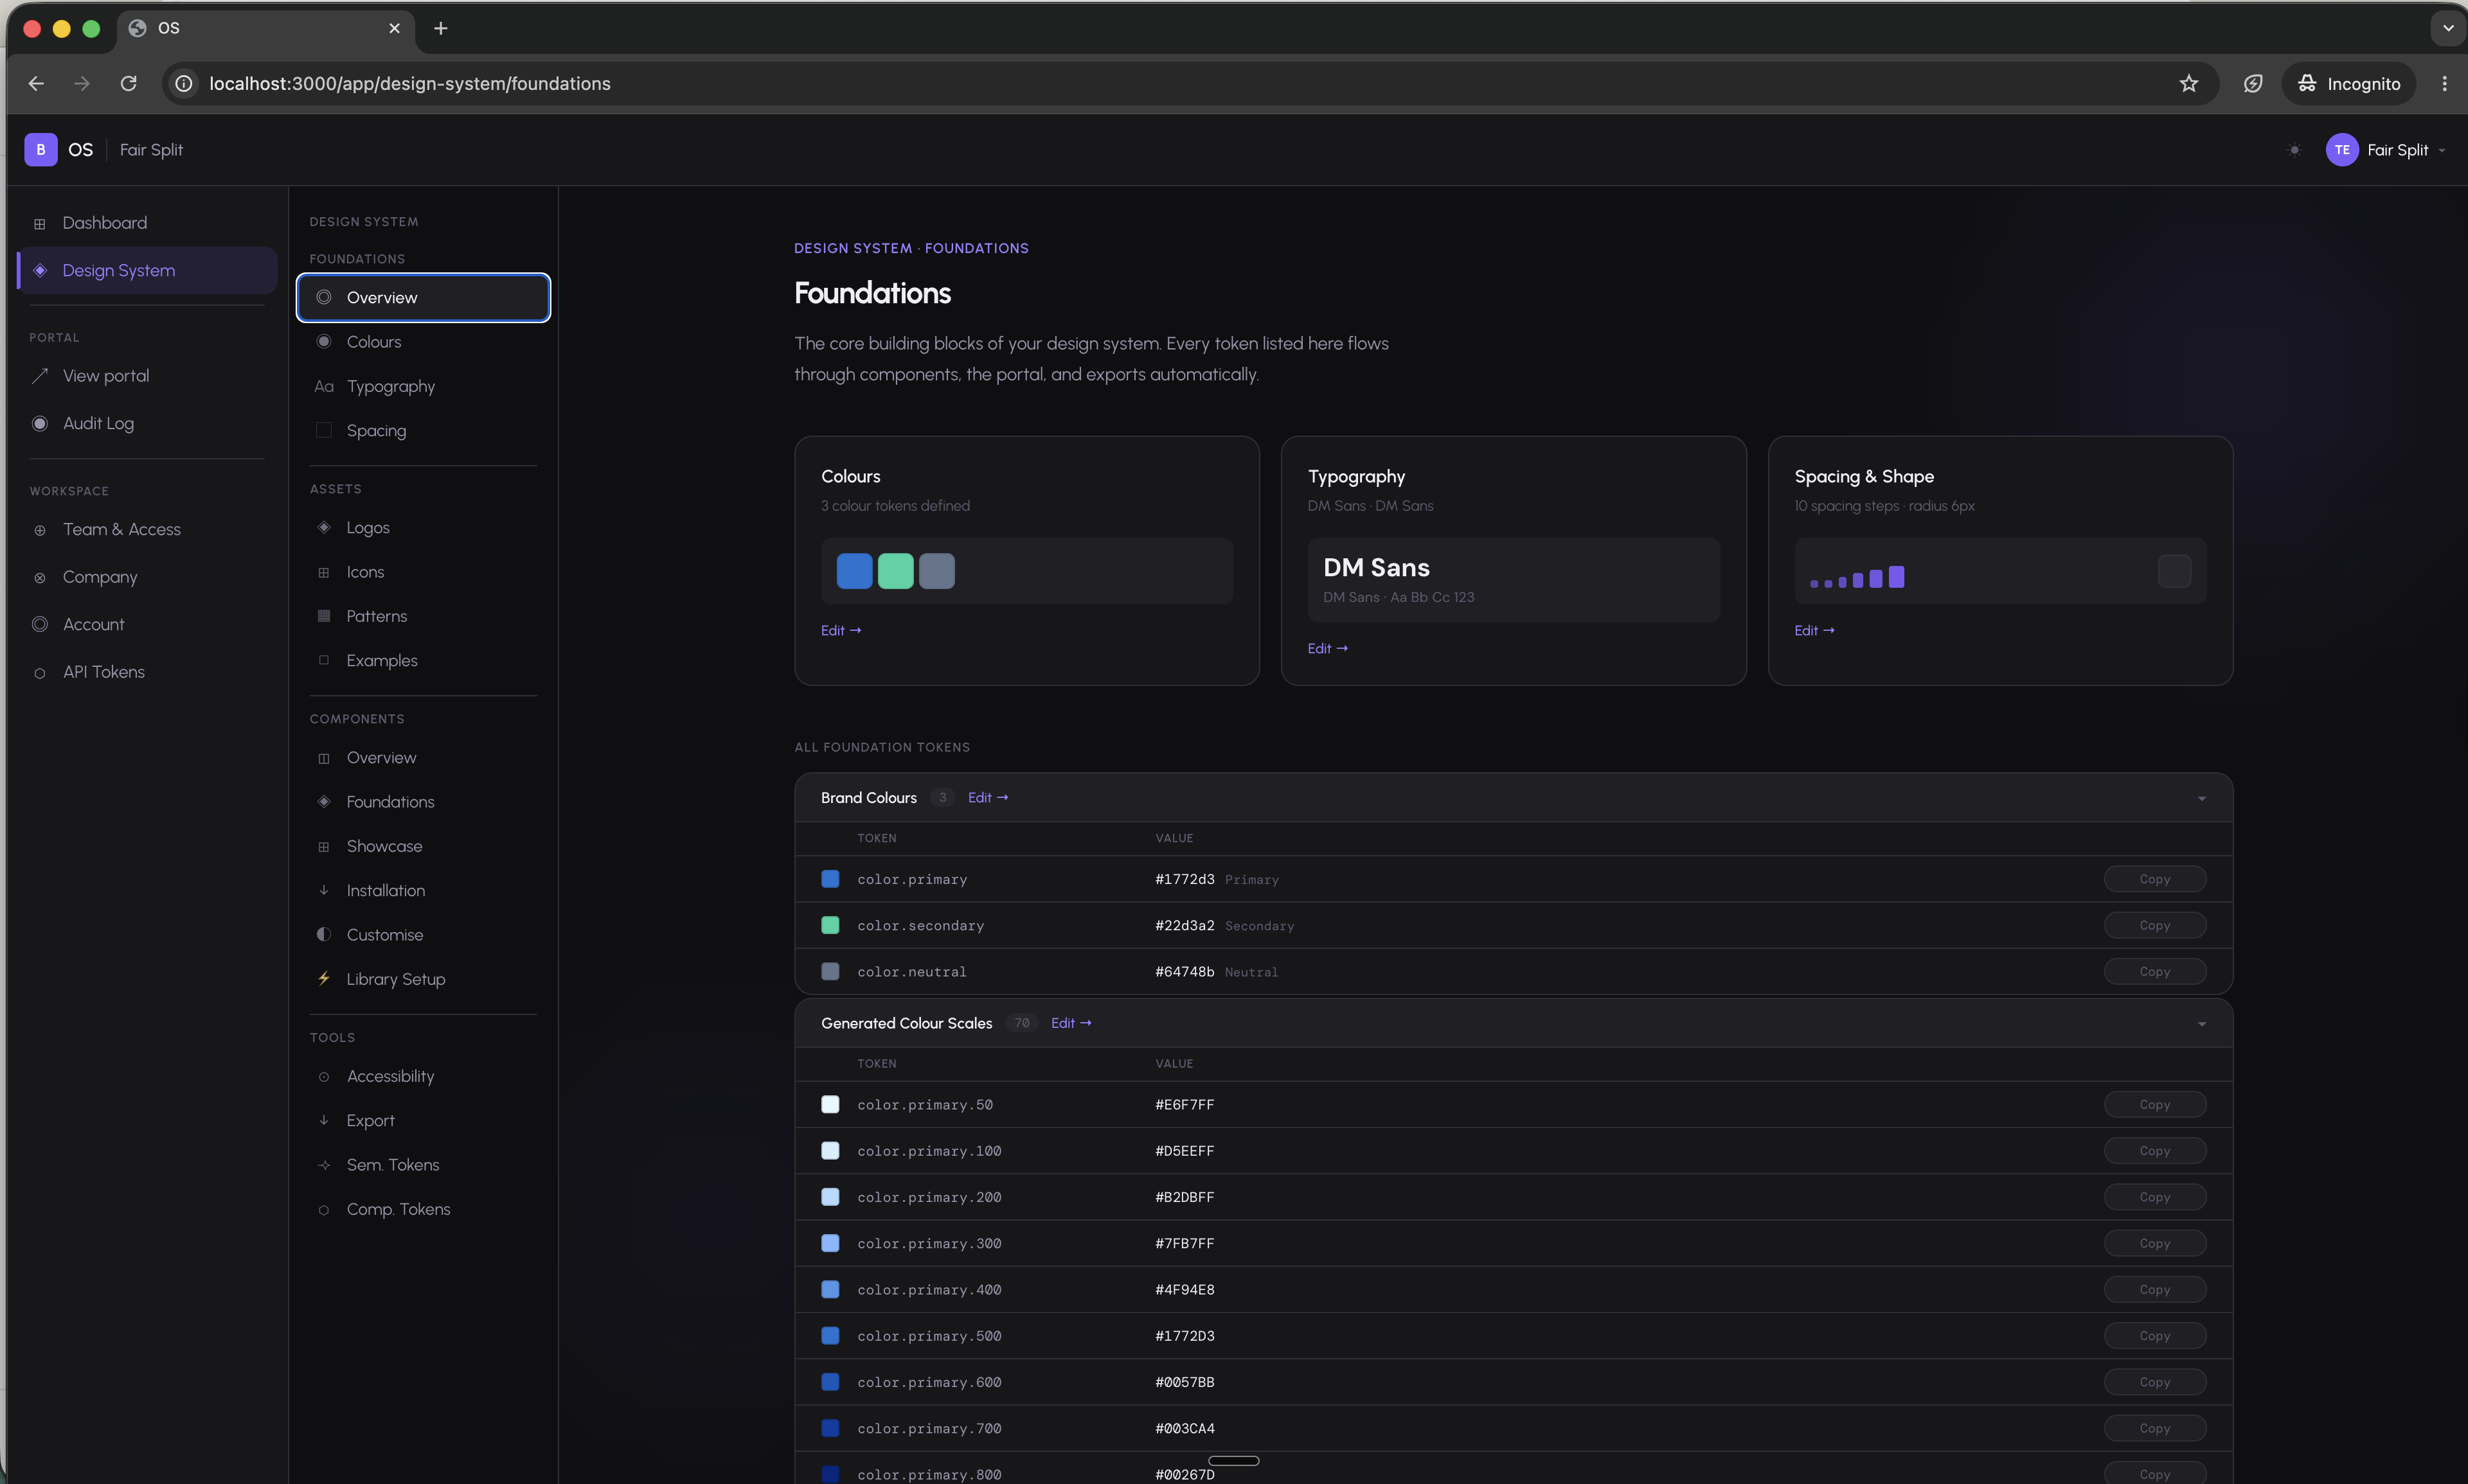Click the View portal arrow icon
The height and width of the screenshot is (1484, 2468).
pos(40,376)
